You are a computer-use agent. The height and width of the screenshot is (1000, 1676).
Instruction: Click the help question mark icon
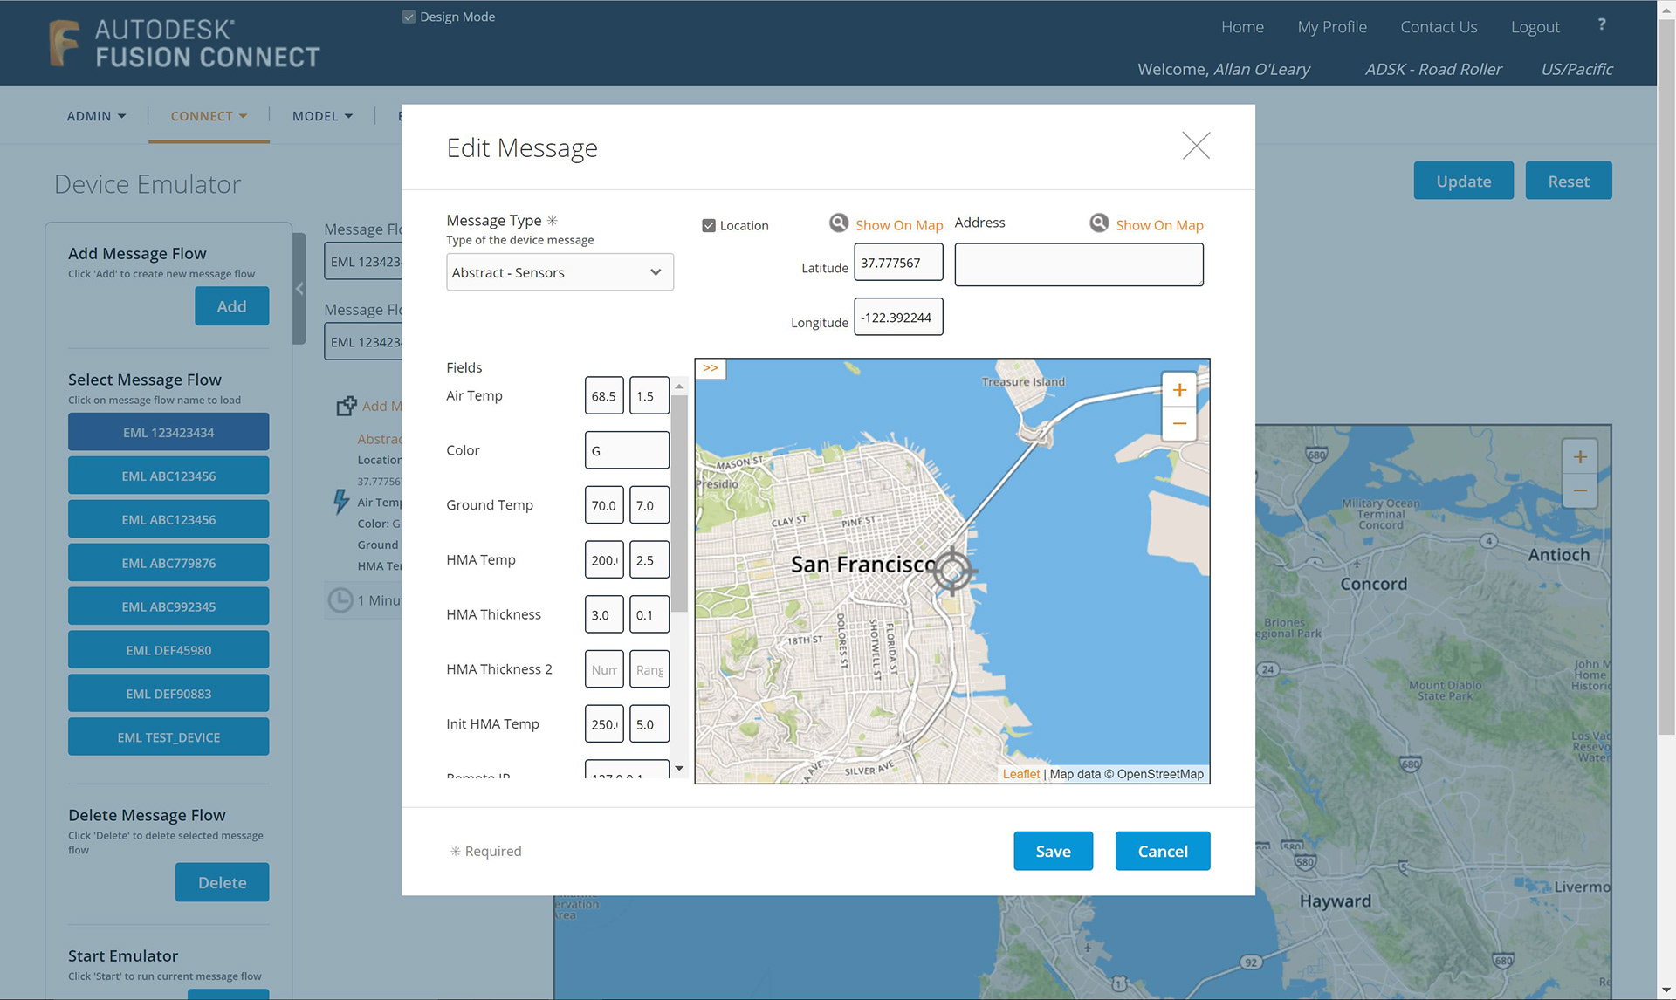pyautogui.click(x=1601, y=24)
